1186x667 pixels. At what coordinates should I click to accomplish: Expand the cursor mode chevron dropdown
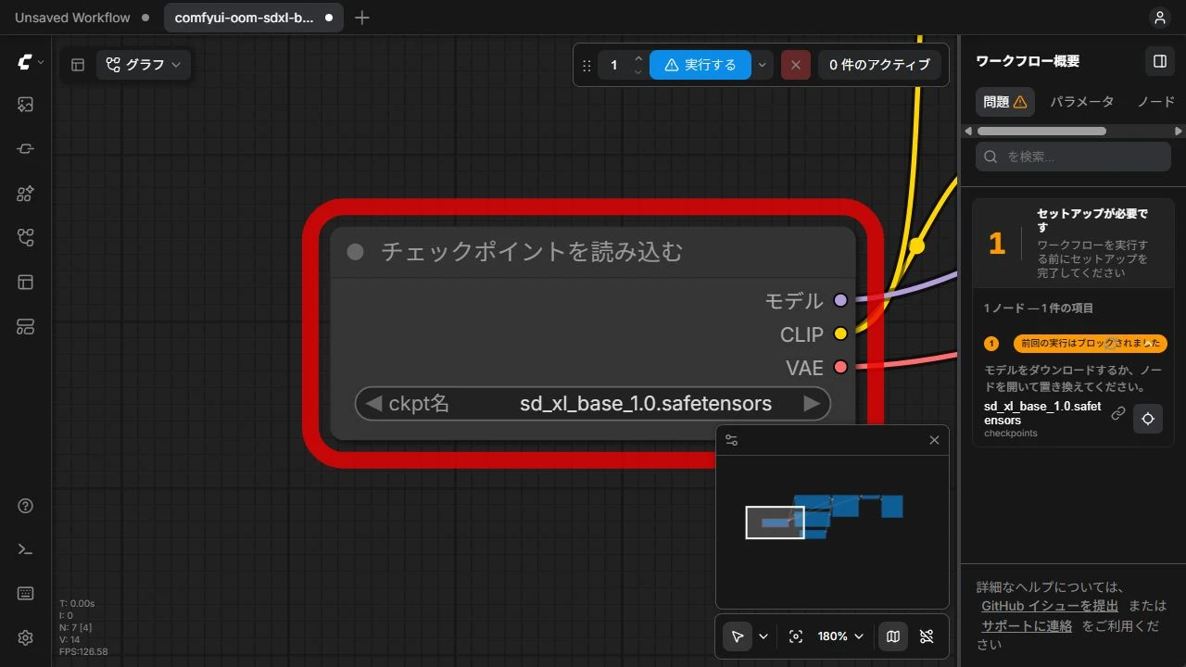pyautogui.click(x=763, y=636)
